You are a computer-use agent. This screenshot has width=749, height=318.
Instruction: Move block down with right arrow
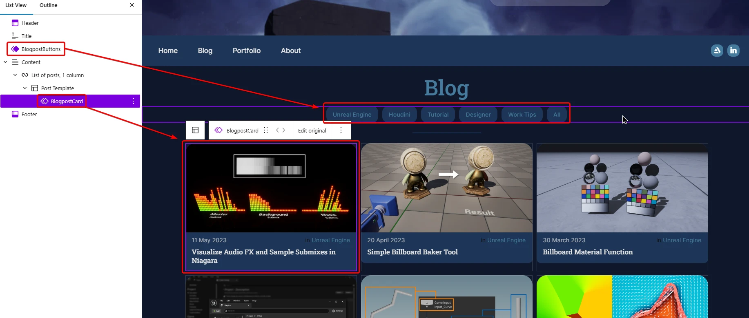click(283, 130)
